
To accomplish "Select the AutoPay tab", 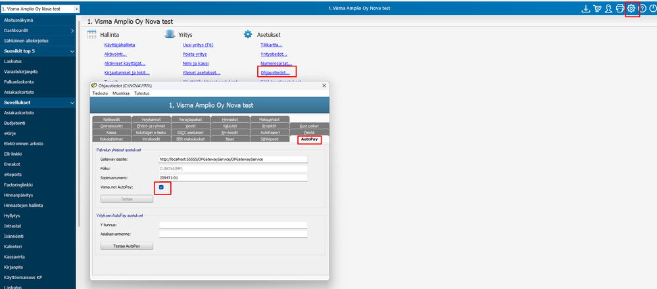I will pyautogui.click(x=309, y=139).
